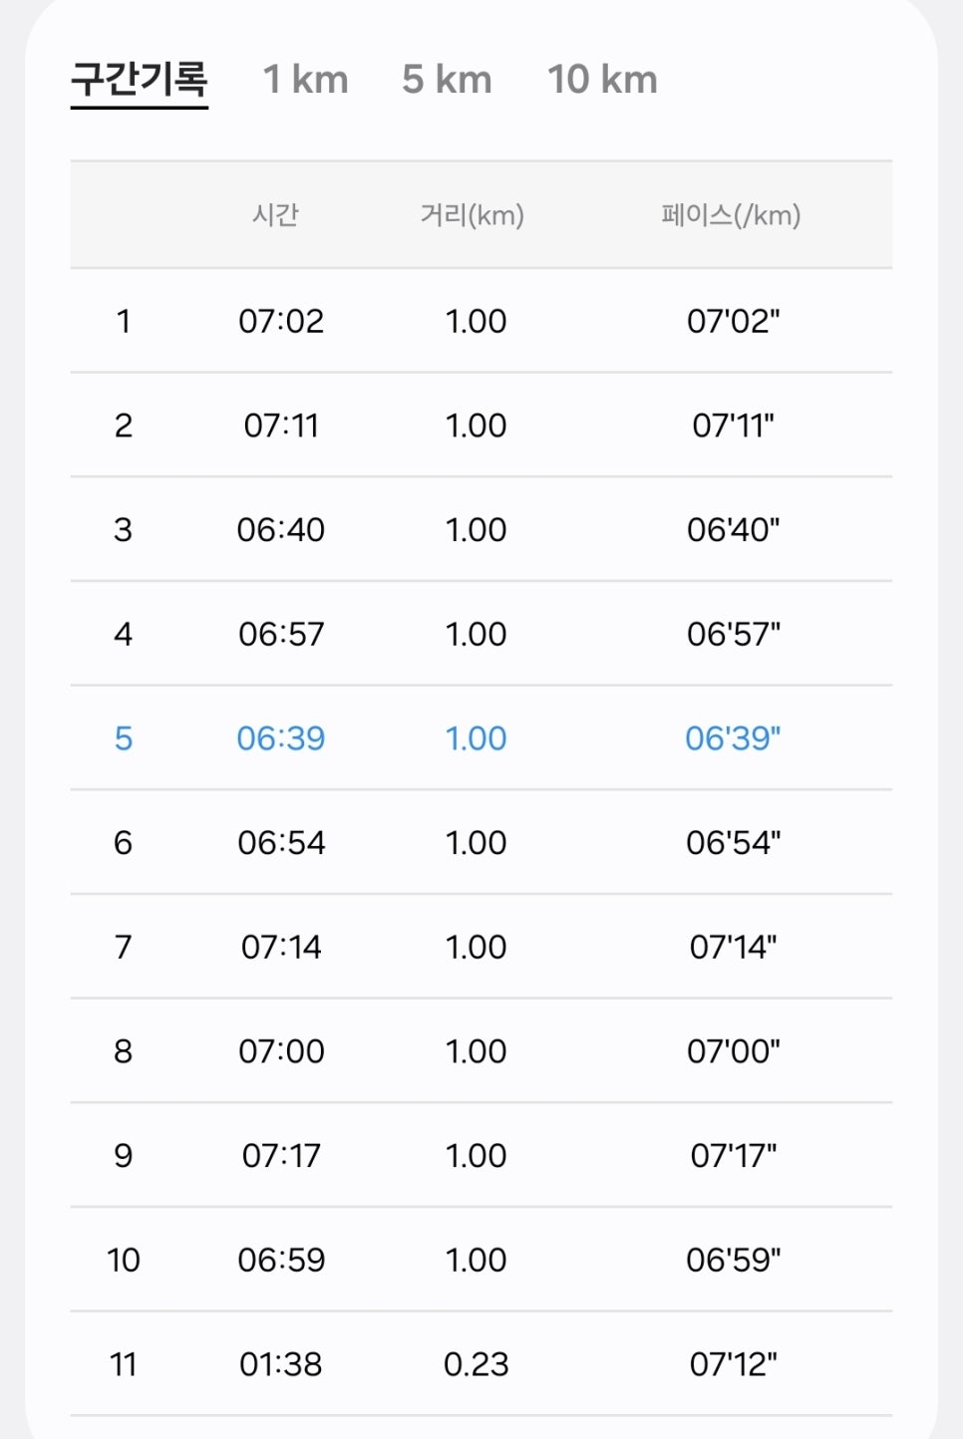The height and width of the screenshot is (1439, 963).
Task: Select lap 8 row with time 07:00
Action: click(481, 1051)
